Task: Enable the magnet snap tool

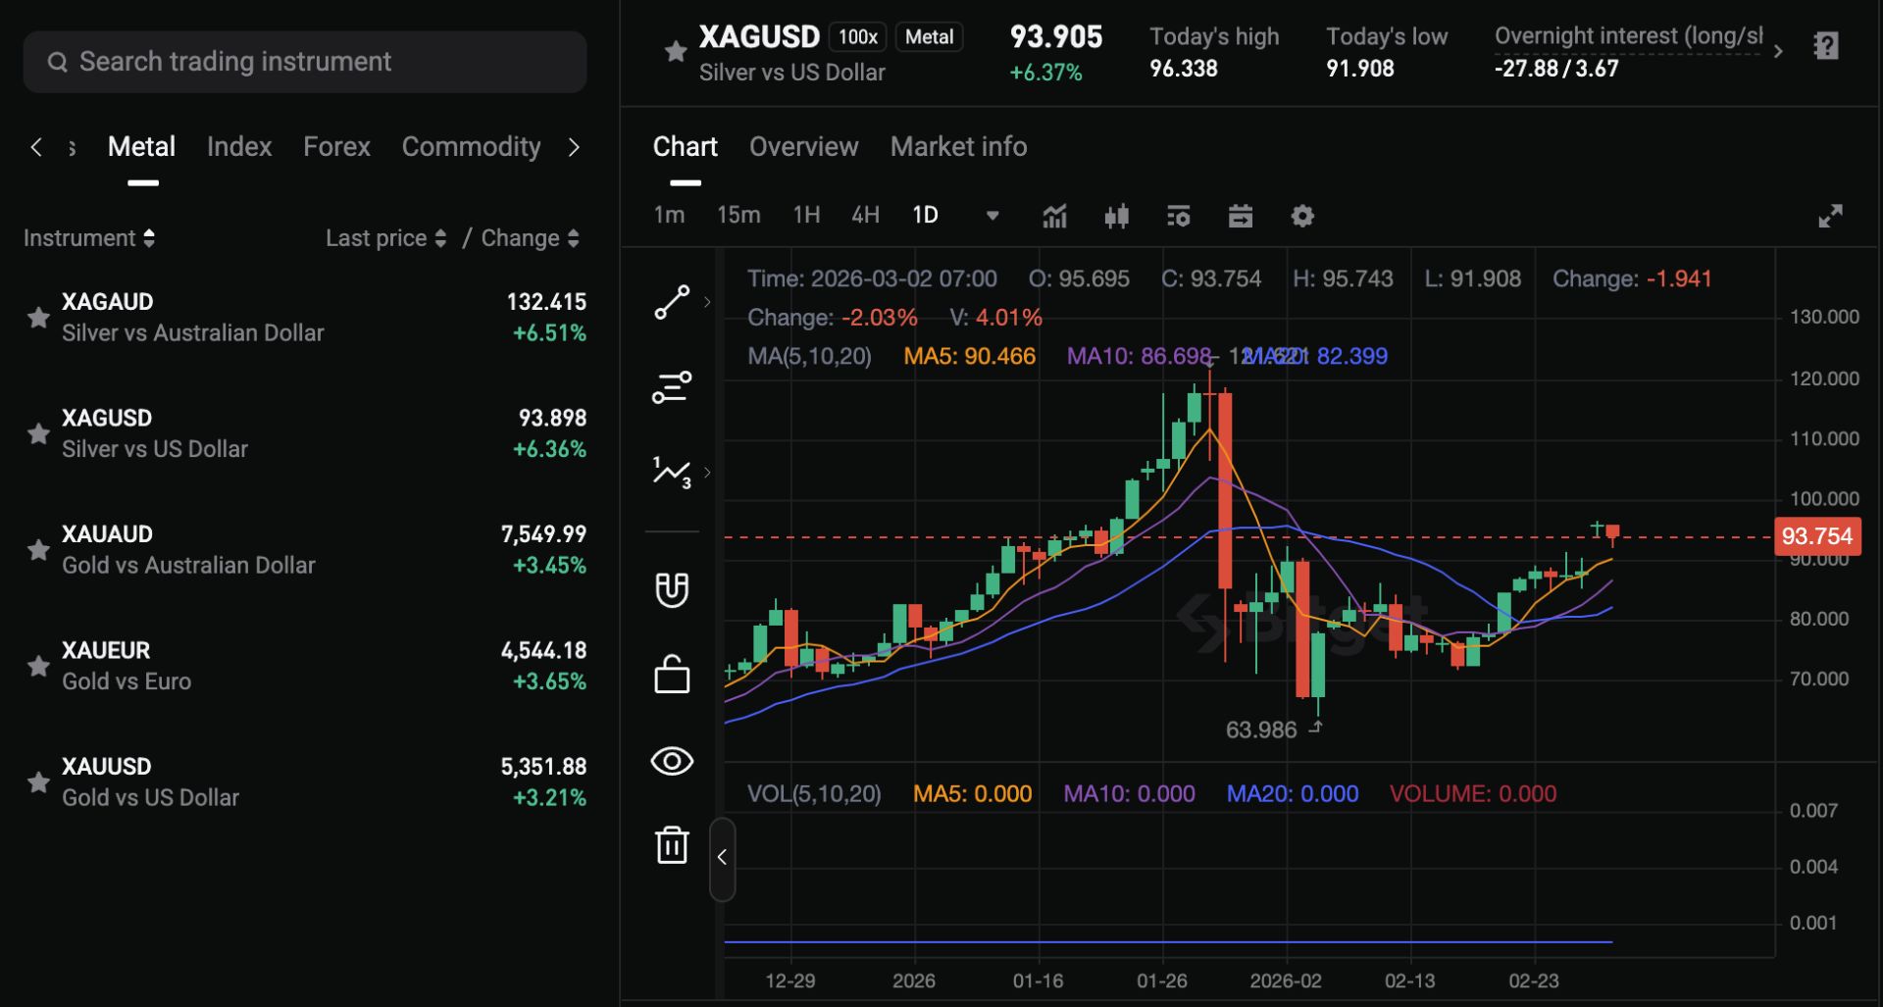Action: pos(672,589)
